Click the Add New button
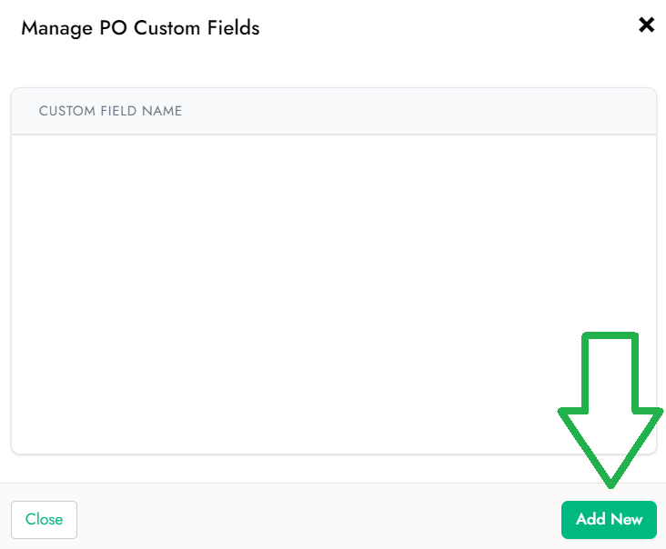Image resolution: width=666 pixels, height=549 pixels. 609,519
